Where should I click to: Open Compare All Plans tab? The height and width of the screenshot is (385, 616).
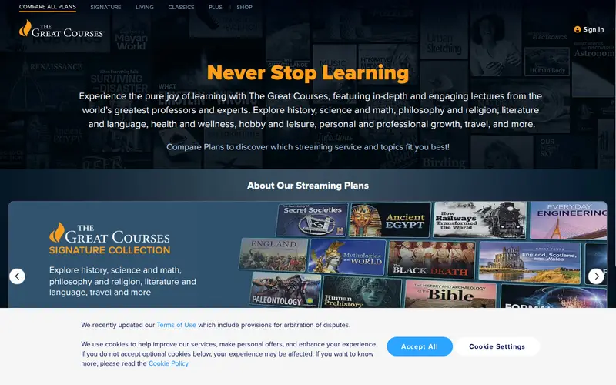[48, 7]
